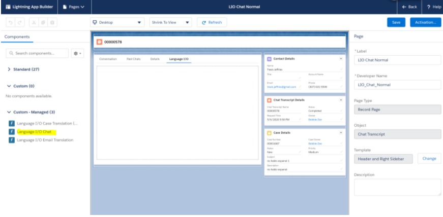Viewport: 443px width, 217px height.
Task: Open the component list settings gear
Action: [78, 53]
